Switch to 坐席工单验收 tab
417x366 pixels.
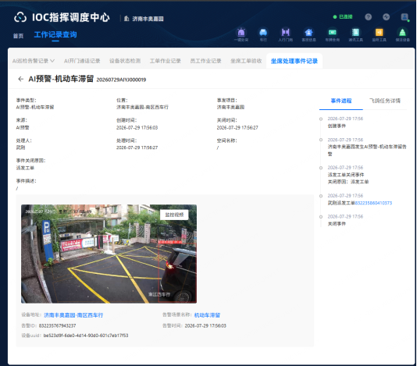[x=246, y=61]
